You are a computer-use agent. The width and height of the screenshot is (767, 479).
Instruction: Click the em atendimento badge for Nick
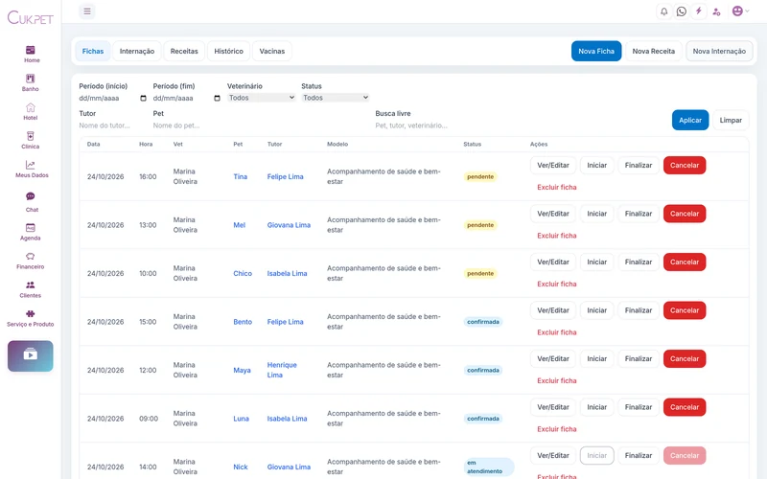click(x=488, y=467)
